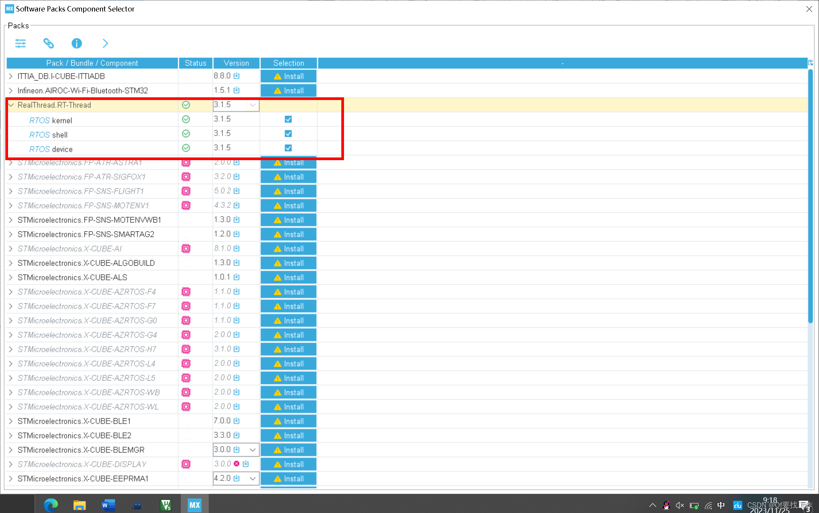The image size is (819, 513).
Task: Click the Pack / Bundle / Component column header
Action: coord(92,63)
